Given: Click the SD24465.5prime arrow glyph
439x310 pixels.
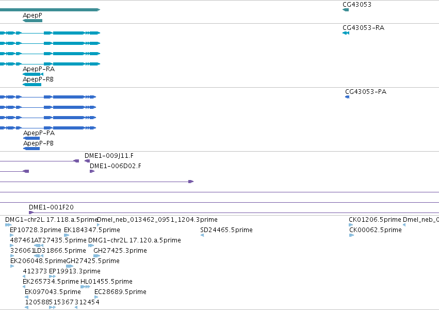Looking at the screenshot, I should tap(202, 235).
